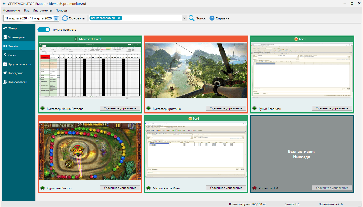Screen dimensions: 363x207
Task: Click the Microsoft Excel card title
Action: tap(90, 39)
